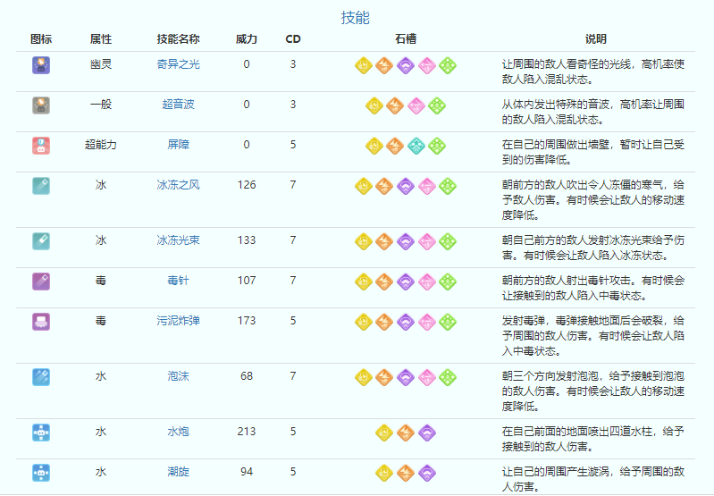Click the 威力 column header
714x496 pixels.
pos(247,39)
